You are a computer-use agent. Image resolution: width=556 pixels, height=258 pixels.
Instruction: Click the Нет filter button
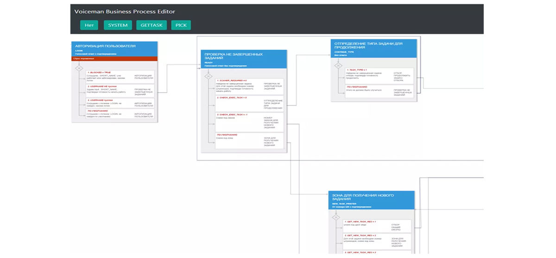pyautogui.click(x=89, y=25)
